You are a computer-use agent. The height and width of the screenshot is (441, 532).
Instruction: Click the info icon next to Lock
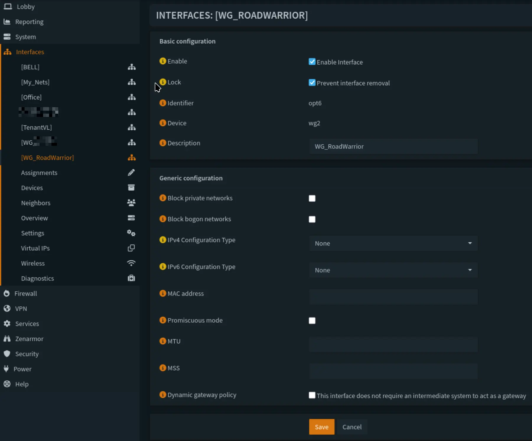(x=163, y=82)
